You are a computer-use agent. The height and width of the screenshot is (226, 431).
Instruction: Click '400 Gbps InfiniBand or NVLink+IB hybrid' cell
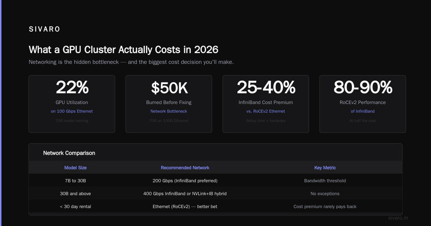[x=185, y=193]
